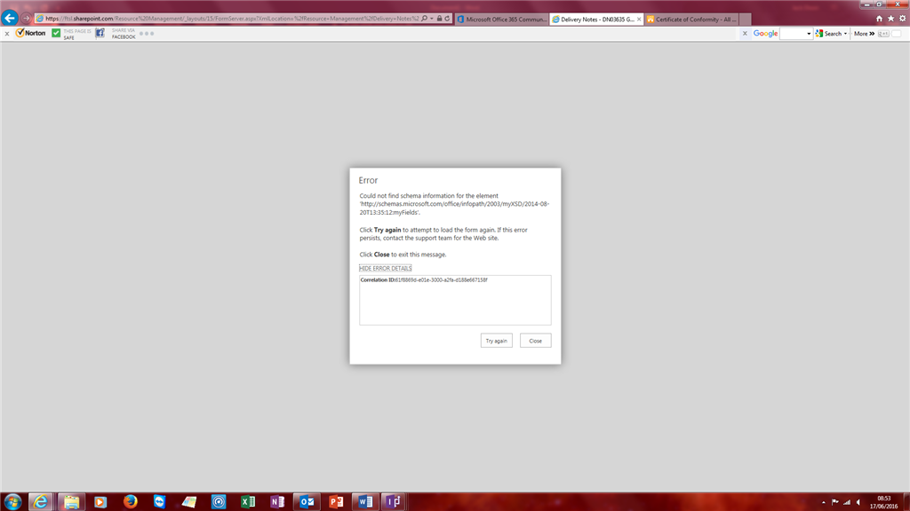Close the Norton toolbar
This screenshot has height=511, width=910.
coord(7,34)
